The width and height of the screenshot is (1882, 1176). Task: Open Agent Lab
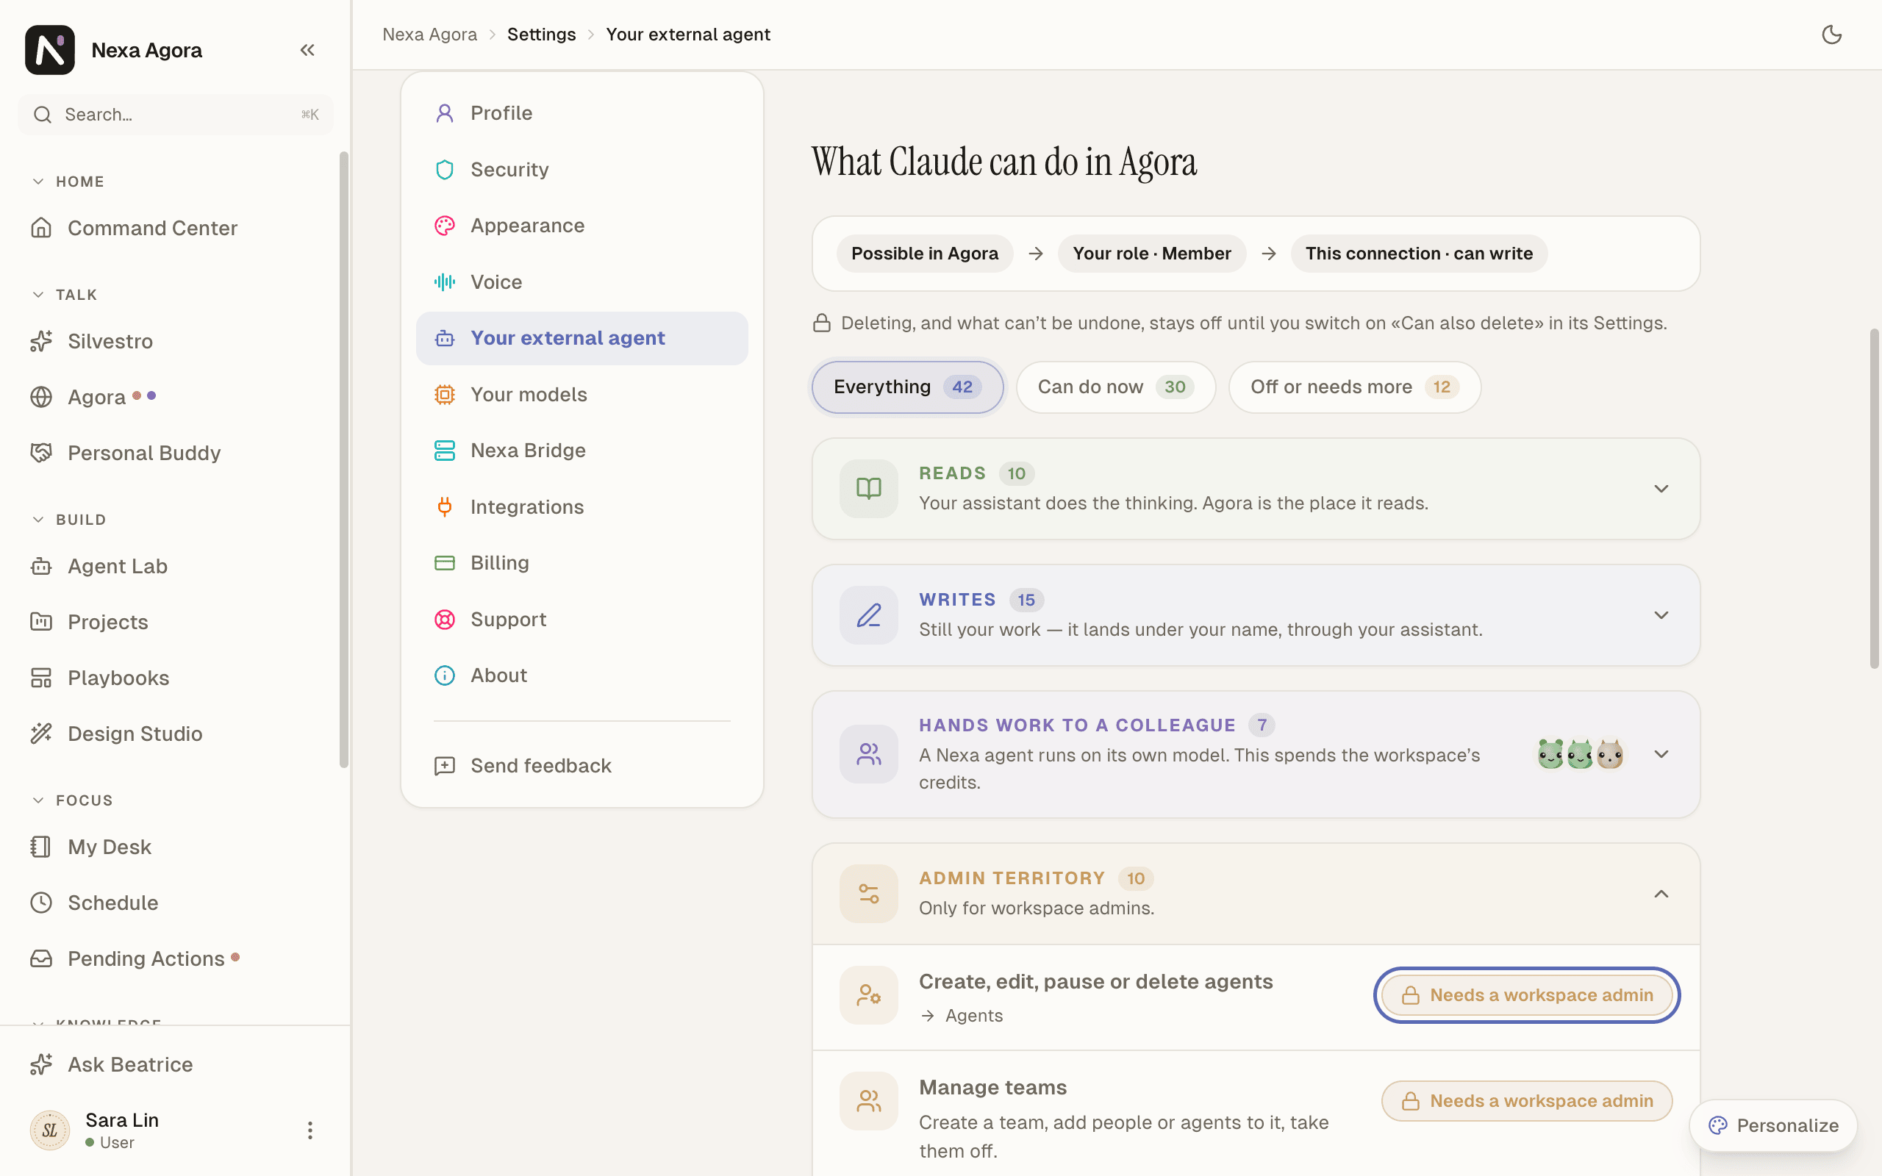click(176, 566)
